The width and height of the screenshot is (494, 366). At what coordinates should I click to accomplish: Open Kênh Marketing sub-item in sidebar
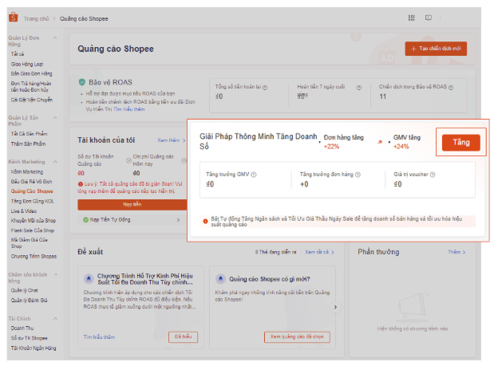tap(27, 171)
